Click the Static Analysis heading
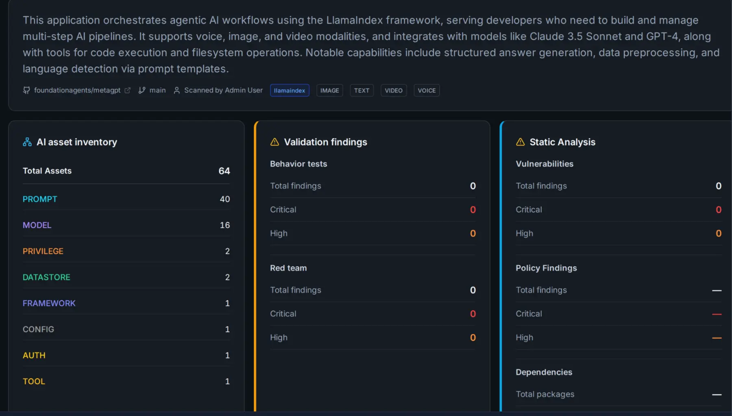Viewport: 732px width, 416px height. coord(562,142)
